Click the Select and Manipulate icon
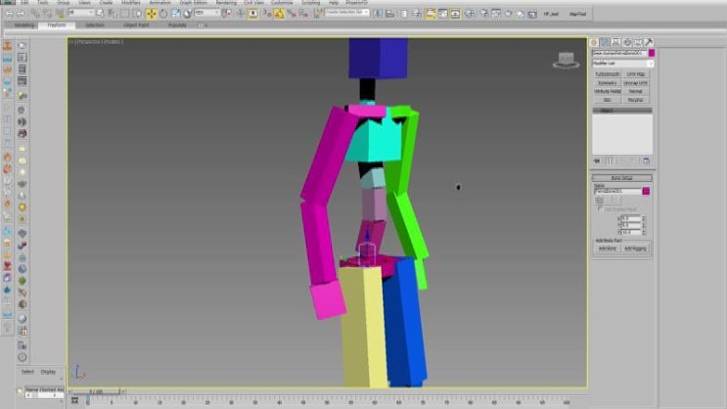The image size is (727, 409). 240,14
